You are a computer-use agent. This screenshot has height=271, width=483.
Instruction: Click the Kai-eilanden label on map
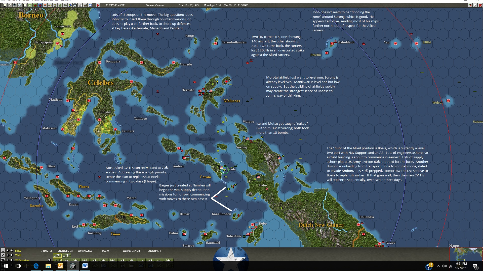click(221, 214)
